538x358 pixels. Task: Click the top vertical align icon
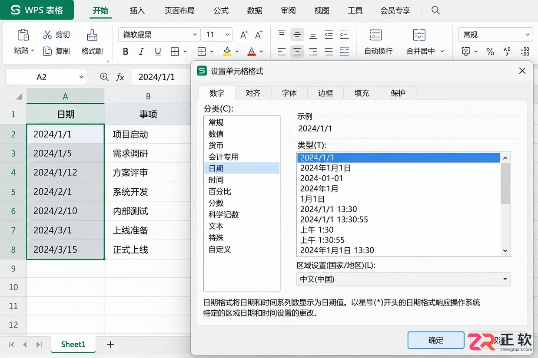click(x=282, y=34)
